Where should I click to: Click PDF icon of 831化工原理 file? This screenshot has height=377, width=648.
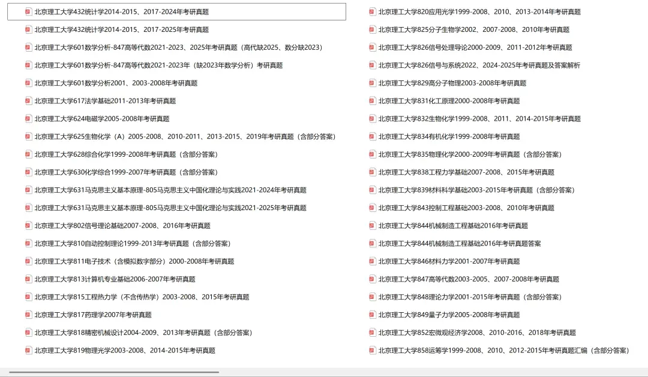[372, 101]
